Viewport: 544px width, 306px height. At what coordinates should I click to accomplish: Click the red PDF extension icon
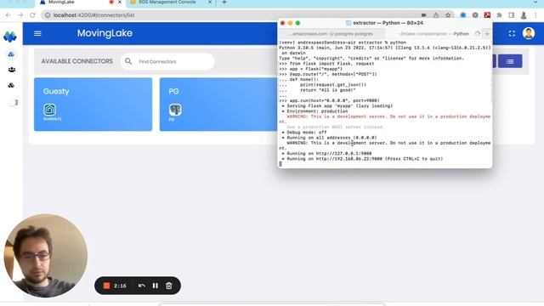point(487,15)
